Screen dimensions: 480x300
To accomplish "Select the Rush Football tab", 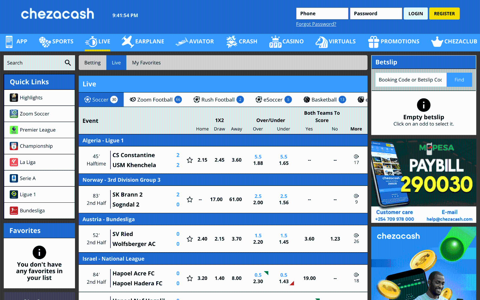I will pyautogui.click(x=218, y=100).
